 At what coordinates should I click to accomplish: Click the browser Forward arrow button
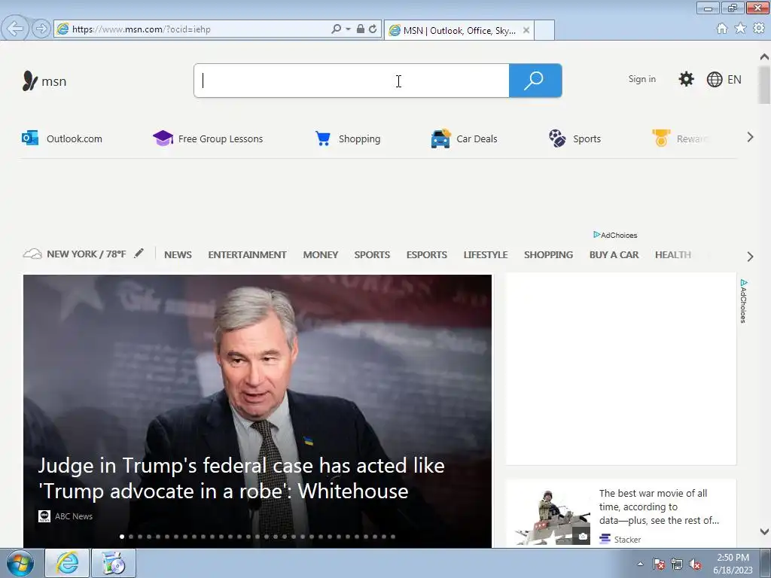[x=41, y=29]
